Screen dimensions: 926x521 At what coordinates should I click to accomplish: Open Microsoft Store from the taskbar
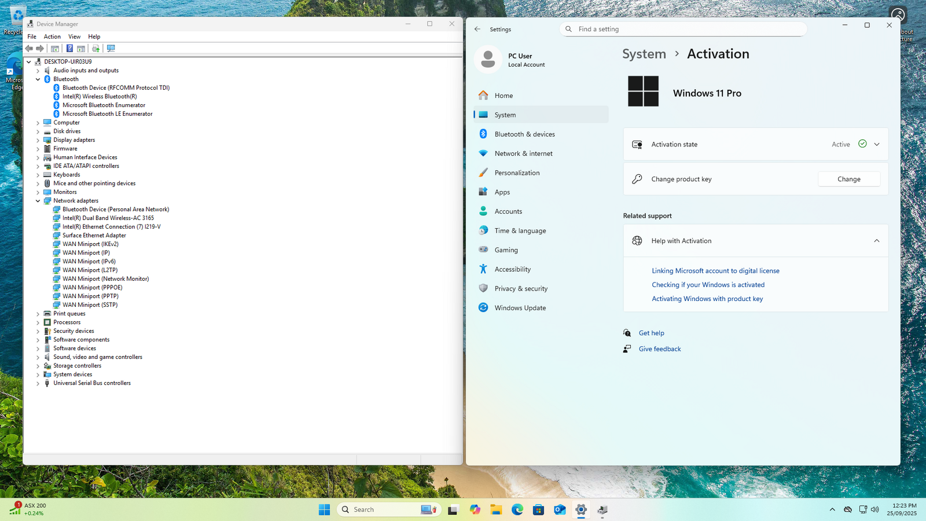[x=538, y=509]
